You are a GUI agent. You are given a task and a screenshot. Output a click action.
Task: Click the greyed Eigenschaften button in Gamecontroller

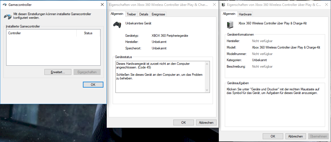[87, 72]
